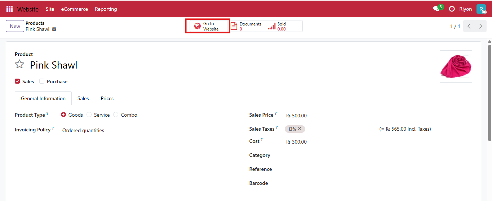Go to previous record arrow
The width and height of the screenshot is (492, 201).
coord(469,26)
